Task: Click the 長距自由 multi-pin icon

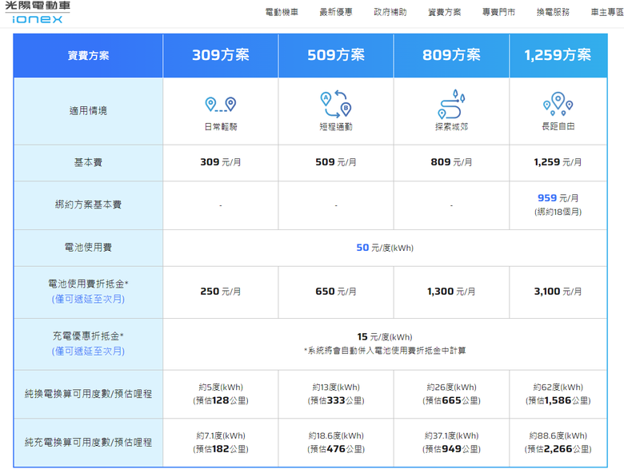Action: (558, 104)
